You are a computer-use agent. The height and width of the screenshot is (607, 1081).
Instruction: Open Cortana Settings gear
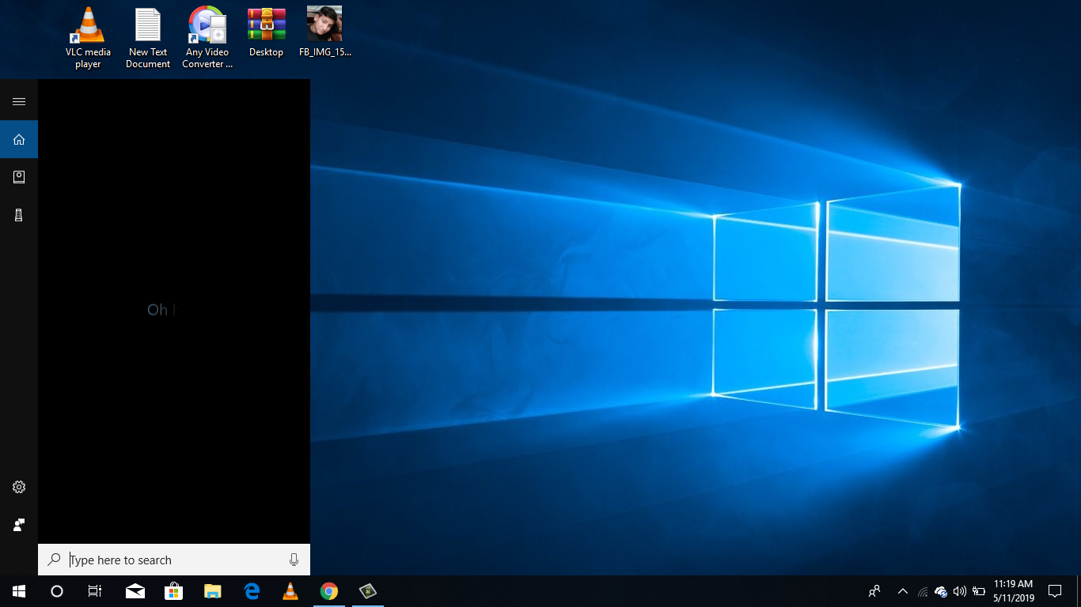pos(19,487)
